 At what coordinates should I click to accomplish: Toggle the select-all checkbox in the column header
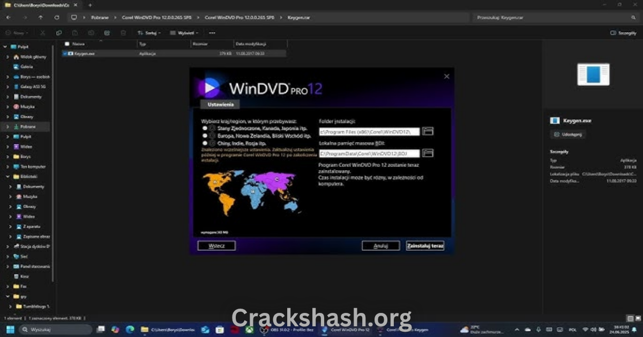pos(67,44)
